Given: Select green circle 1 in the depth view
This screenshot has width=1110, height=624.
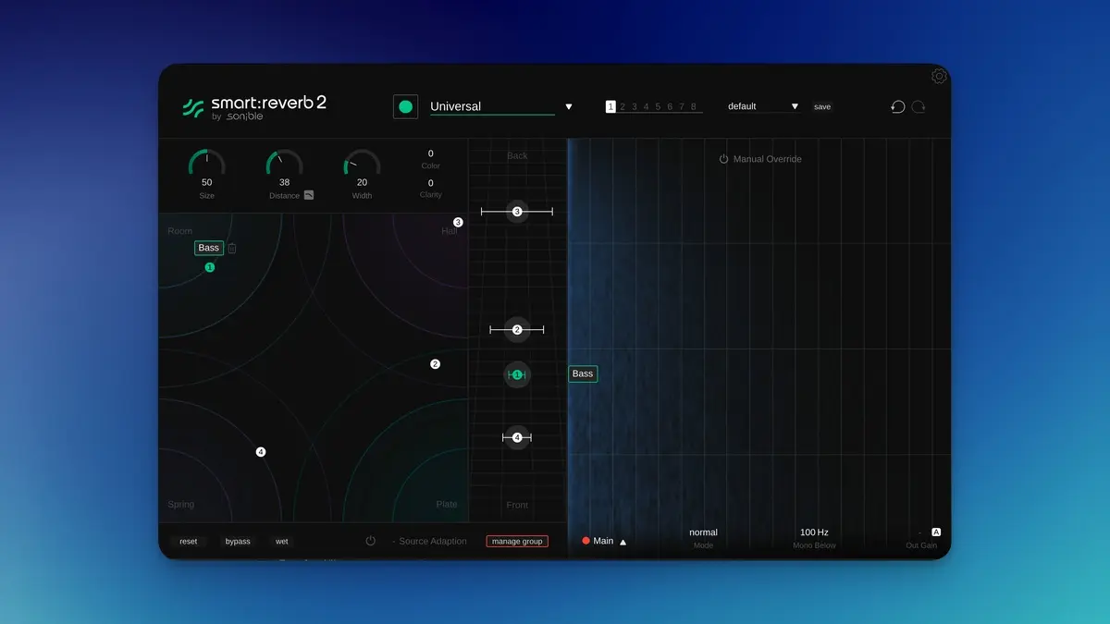Looking at the screenshot, I should [517, 374].
